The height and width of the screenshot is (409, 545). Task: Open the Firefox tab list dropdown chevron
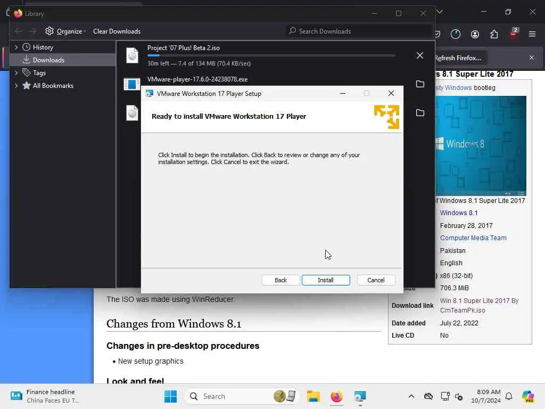coord(440,12)
